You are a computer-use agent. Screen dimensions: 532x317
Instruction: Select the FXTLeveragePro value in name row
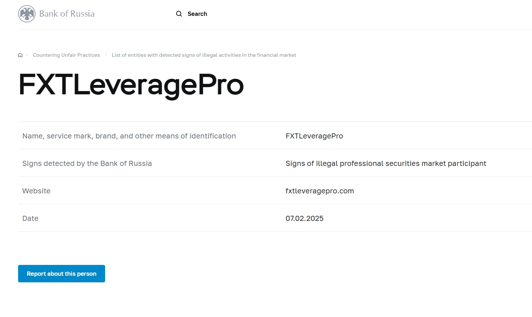314,136
